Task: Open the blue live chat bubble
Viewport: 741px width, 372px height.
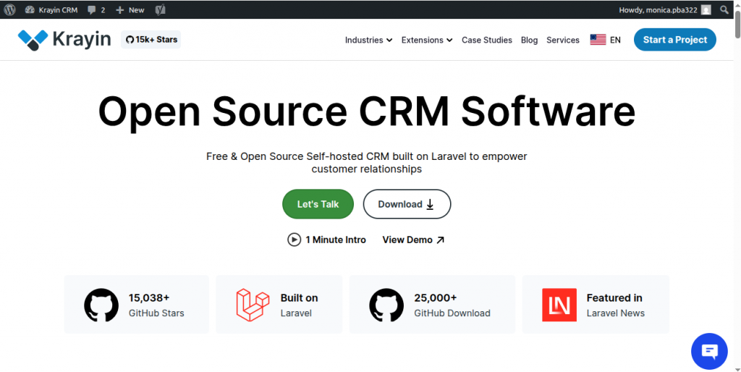Action: click(x=709, y=351)
